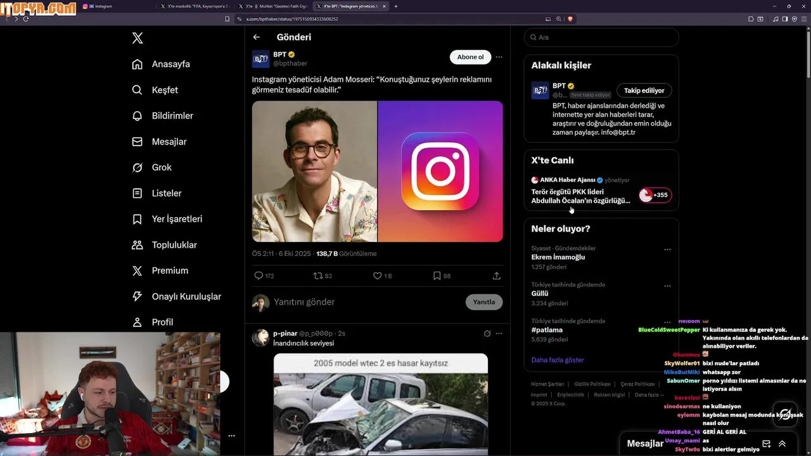Screen dimensions: 811x456
Task: Toggle the browser sidebar panel icon
Action: click(784, 19)
